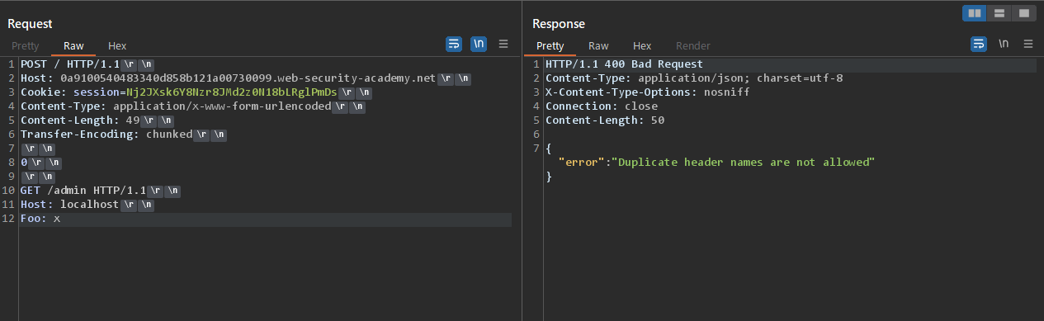Click the application/json Content-Type response header
1044x321 pixels.
pyautogui.click(x=693, y=78)
